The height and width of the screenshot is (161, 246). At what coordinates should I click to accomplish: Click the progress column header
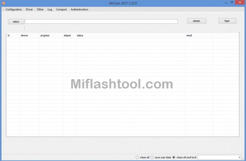tap(51, 35)
